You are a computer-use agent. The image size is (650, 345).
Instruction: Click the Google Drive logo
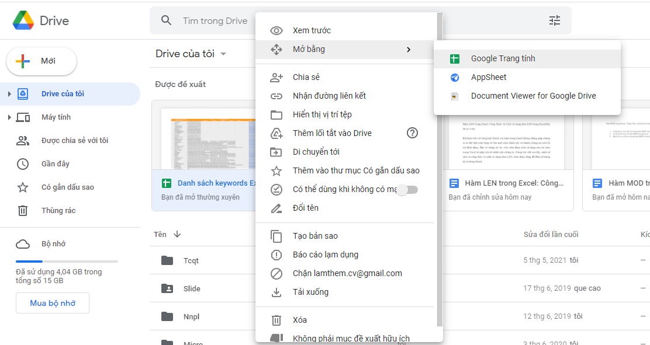click(23, 20)
